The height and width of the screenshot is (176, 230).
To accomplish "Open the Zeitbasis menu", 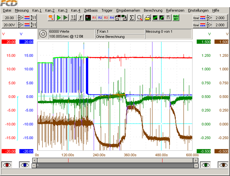I will pyautogui.click(x=91, y=10).
